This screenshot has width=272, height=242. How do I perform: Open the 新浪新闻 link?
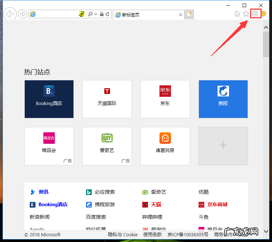(39, 217)
